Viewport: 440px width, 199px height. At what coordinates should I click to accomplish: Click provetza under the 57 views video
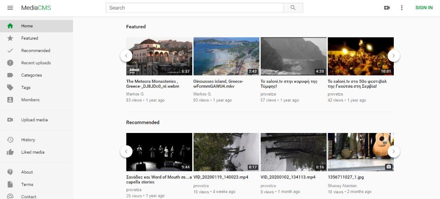pyautogui.click(x=268, y=94)
